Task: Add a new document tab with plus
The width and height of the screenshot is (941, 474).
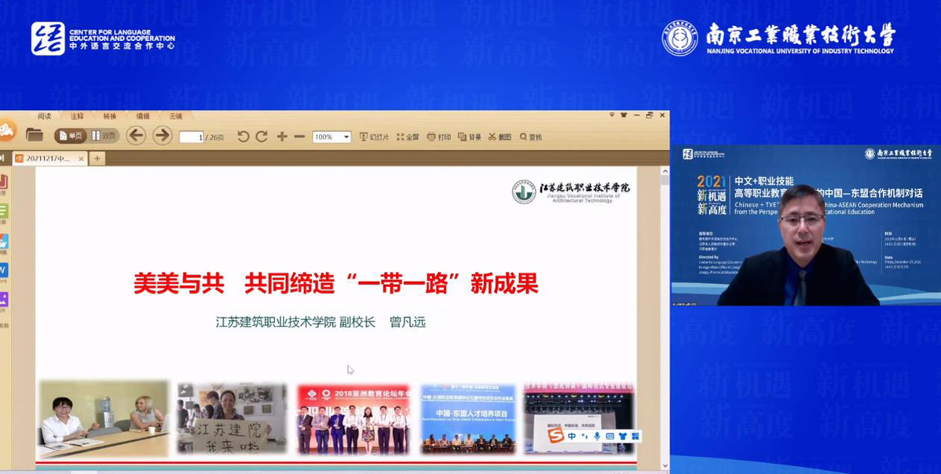Action: click(97, 159)
